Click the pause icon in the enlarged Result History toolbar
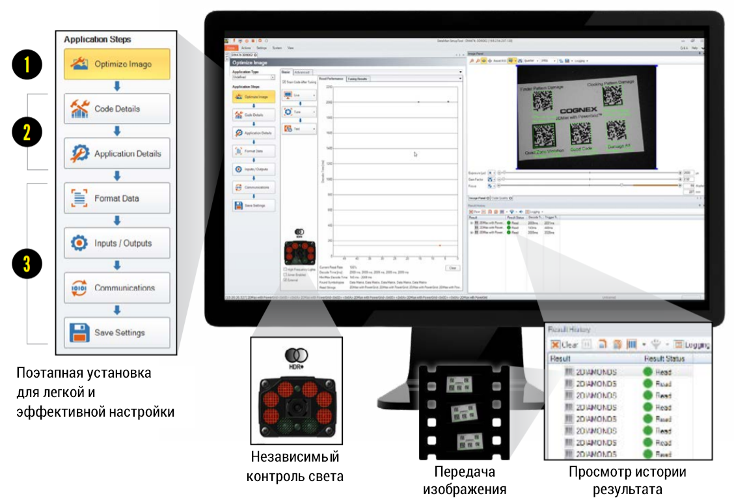734x500 pixels. 587,344
